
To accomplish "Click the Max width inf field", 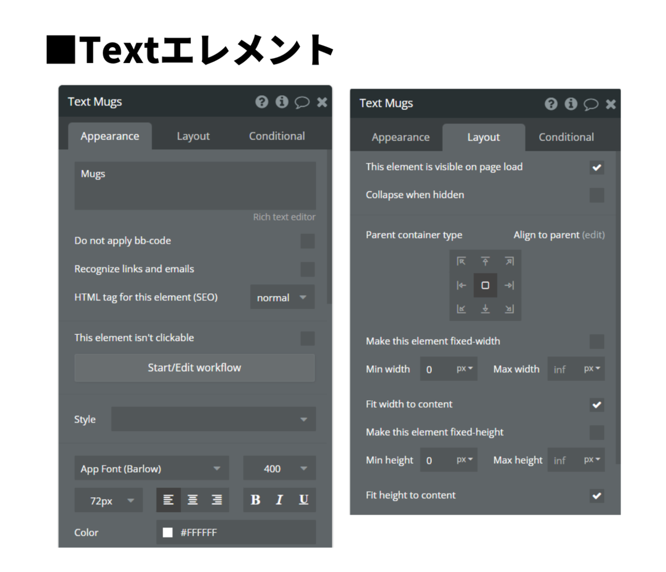I will [564, 369].
